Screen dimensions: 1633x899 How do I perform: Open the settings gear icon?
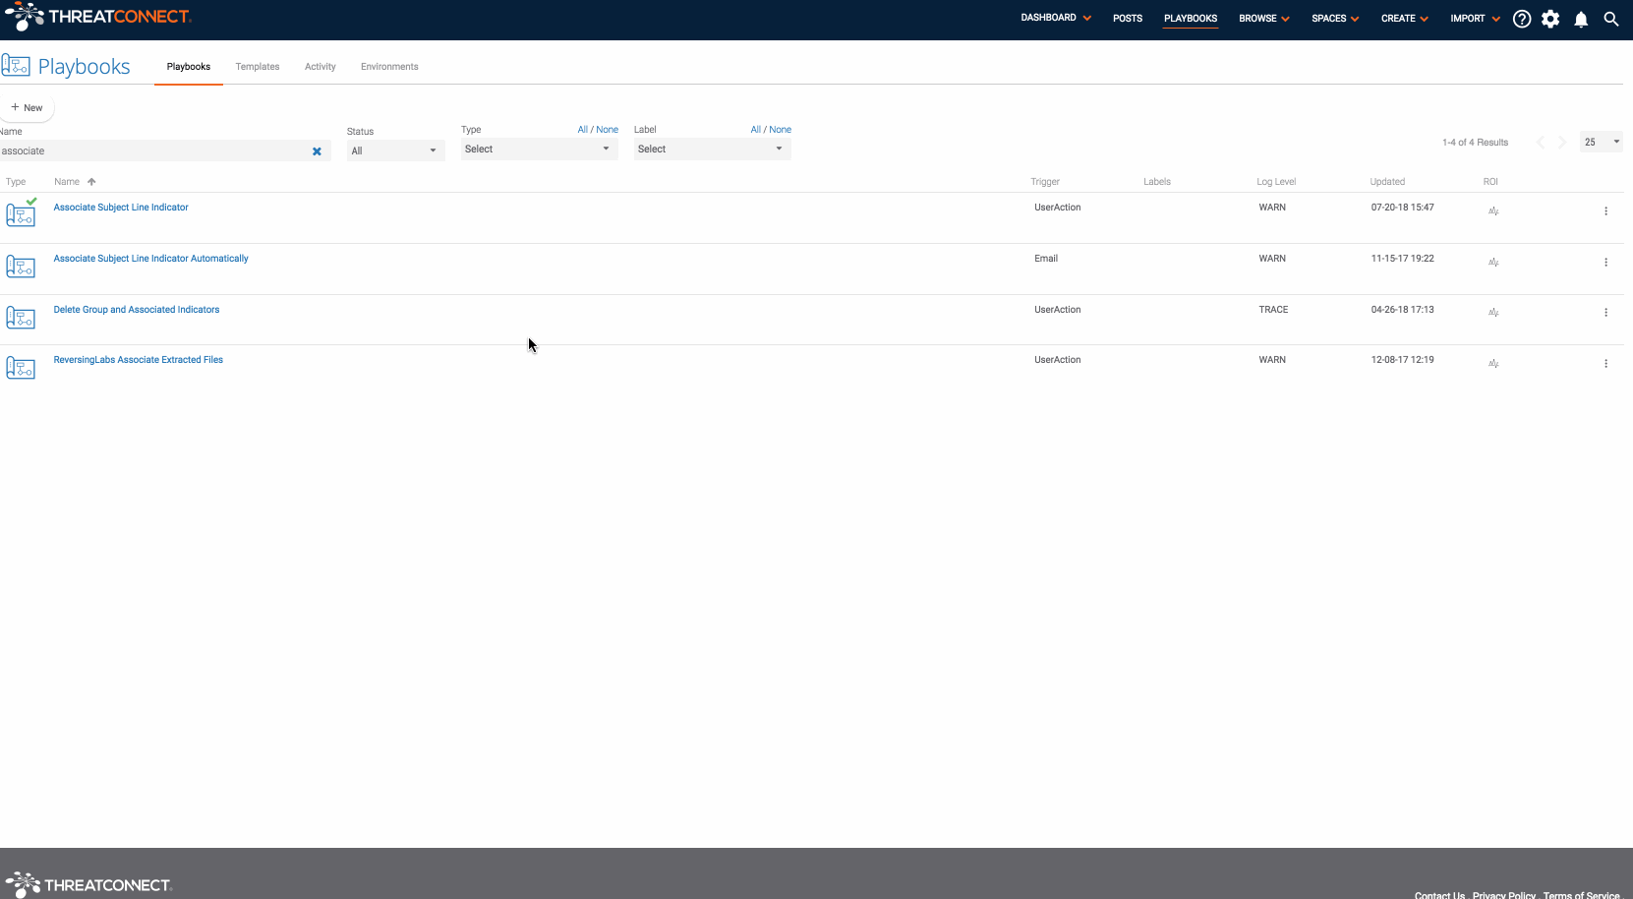[x=1550, y=19]
